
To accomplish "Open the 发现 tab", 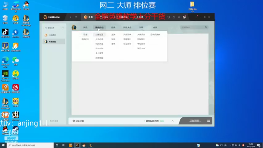I will click(x=141, y=28).
